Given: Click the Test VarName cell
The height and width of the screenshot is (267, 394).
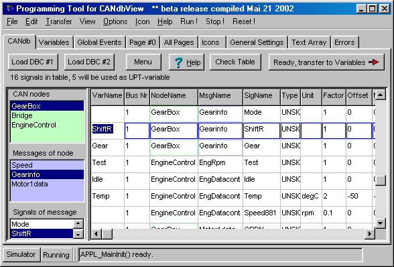Looking at the screenshot, I should click(x=107, y=164).
